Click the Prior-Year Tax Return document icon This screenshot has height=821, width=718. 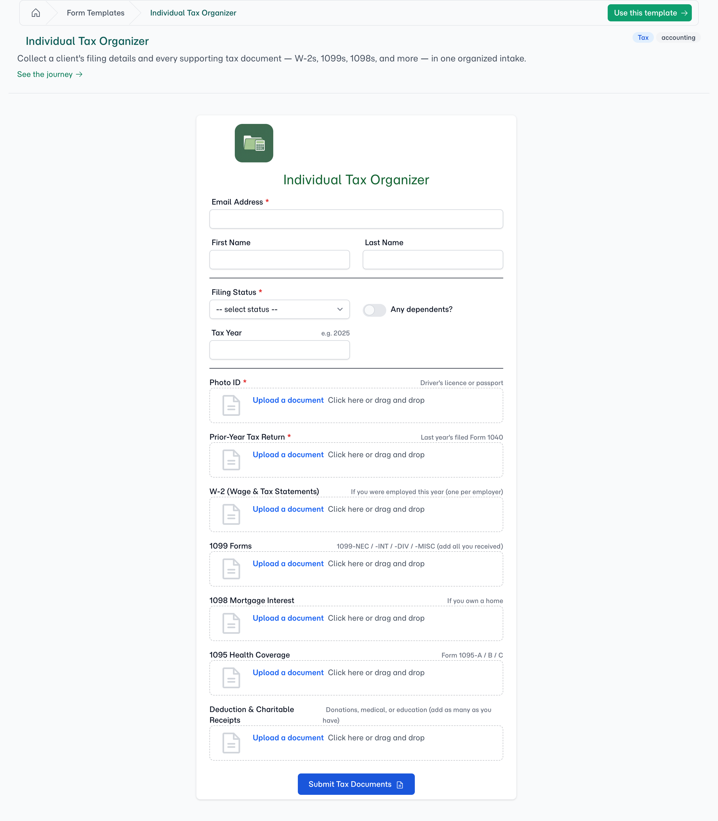tap(231, 460)
